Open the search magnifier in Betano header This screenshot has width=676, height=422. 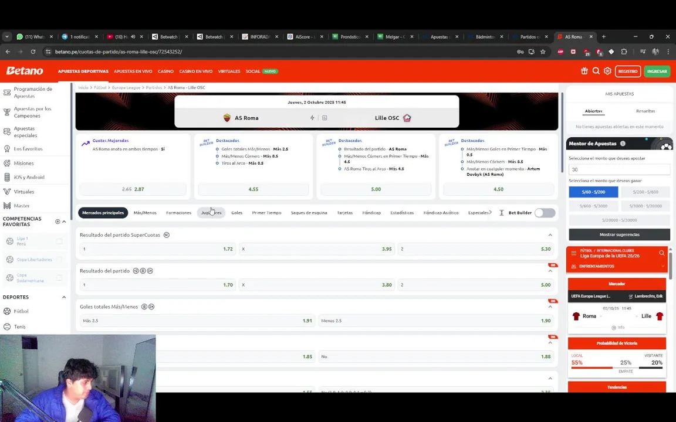point(596,71)
